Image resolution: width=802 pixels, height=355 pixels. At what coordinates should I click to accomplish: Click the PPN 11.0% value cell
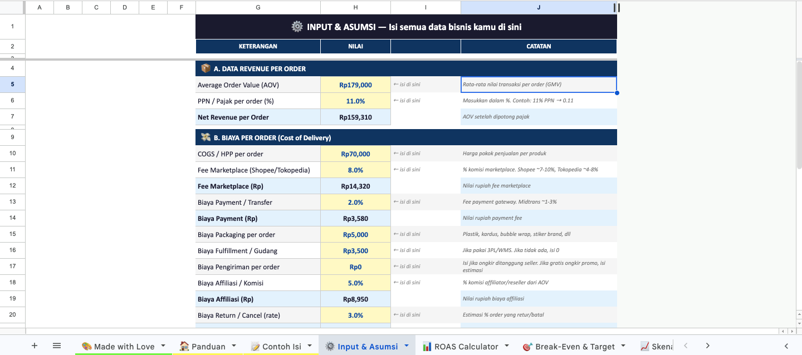(x=355, y=101)
